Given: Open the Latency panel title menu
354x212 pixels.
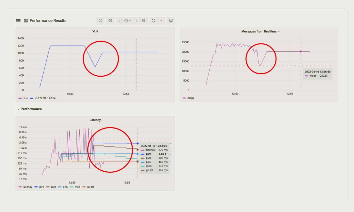Looking at the screenshot, I should 95,120.
